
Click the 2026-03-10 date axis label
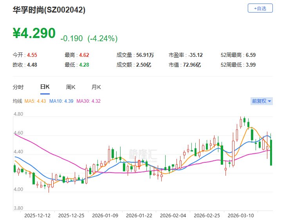tap(241, 215)
